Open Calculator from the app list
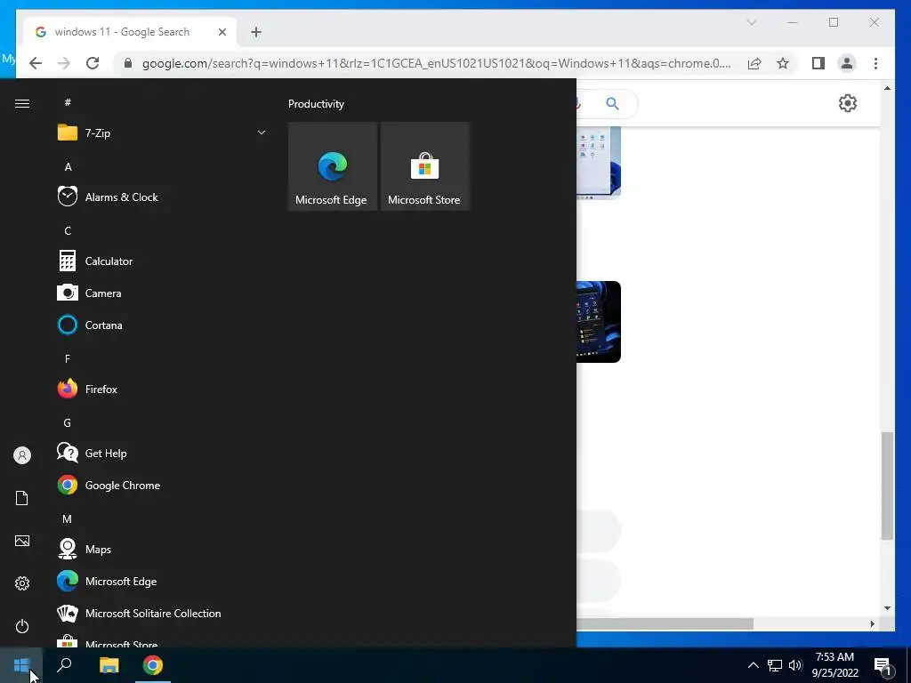The height and width of the screenshot is (683, 911). pyautogui.click(x=162, y=261)
